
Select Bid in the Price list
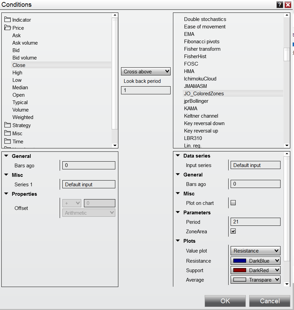coord(16,50)
